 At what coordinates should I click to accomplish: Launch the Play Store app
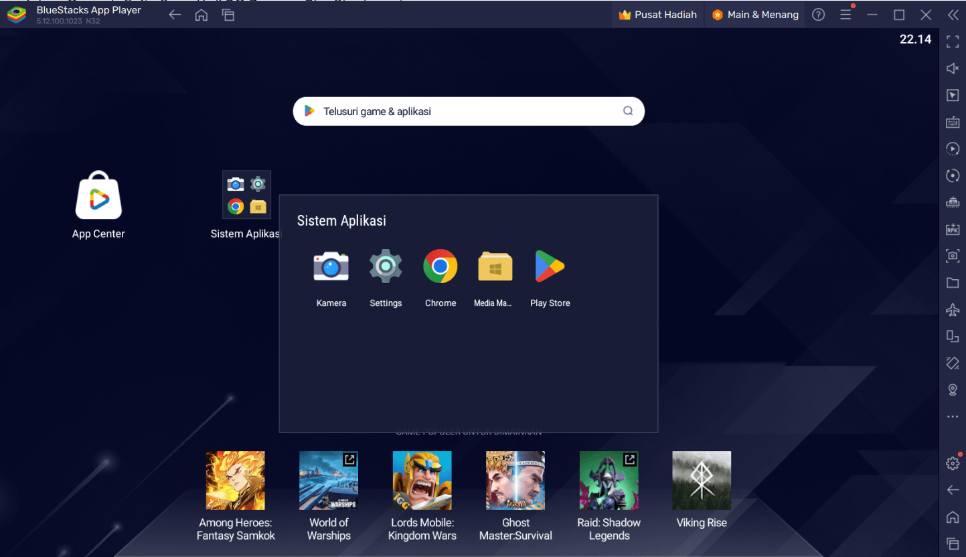550,266
